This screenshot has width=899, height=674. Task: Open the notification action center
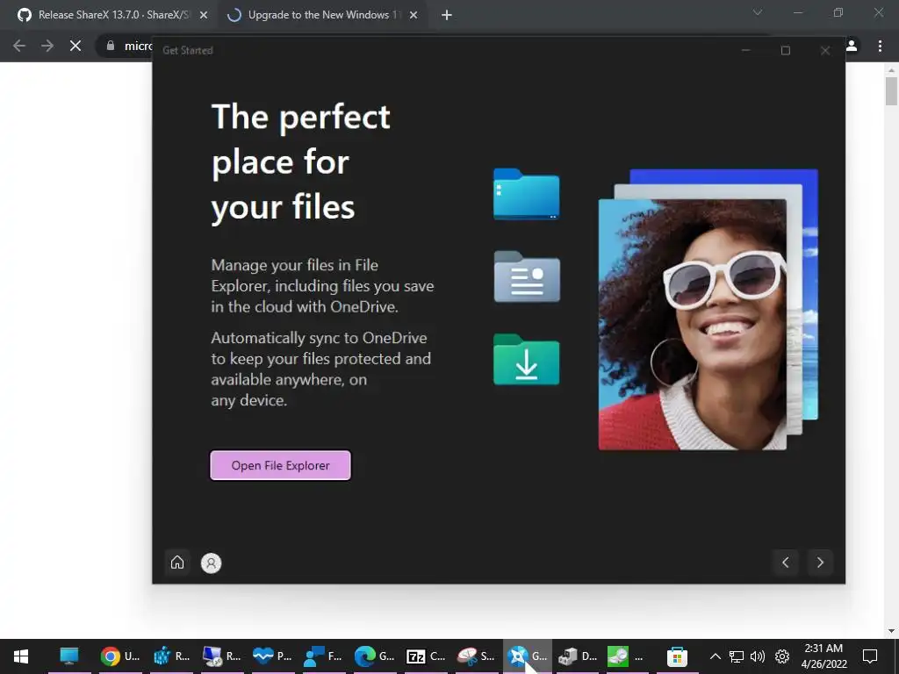(x=870, y=656)
